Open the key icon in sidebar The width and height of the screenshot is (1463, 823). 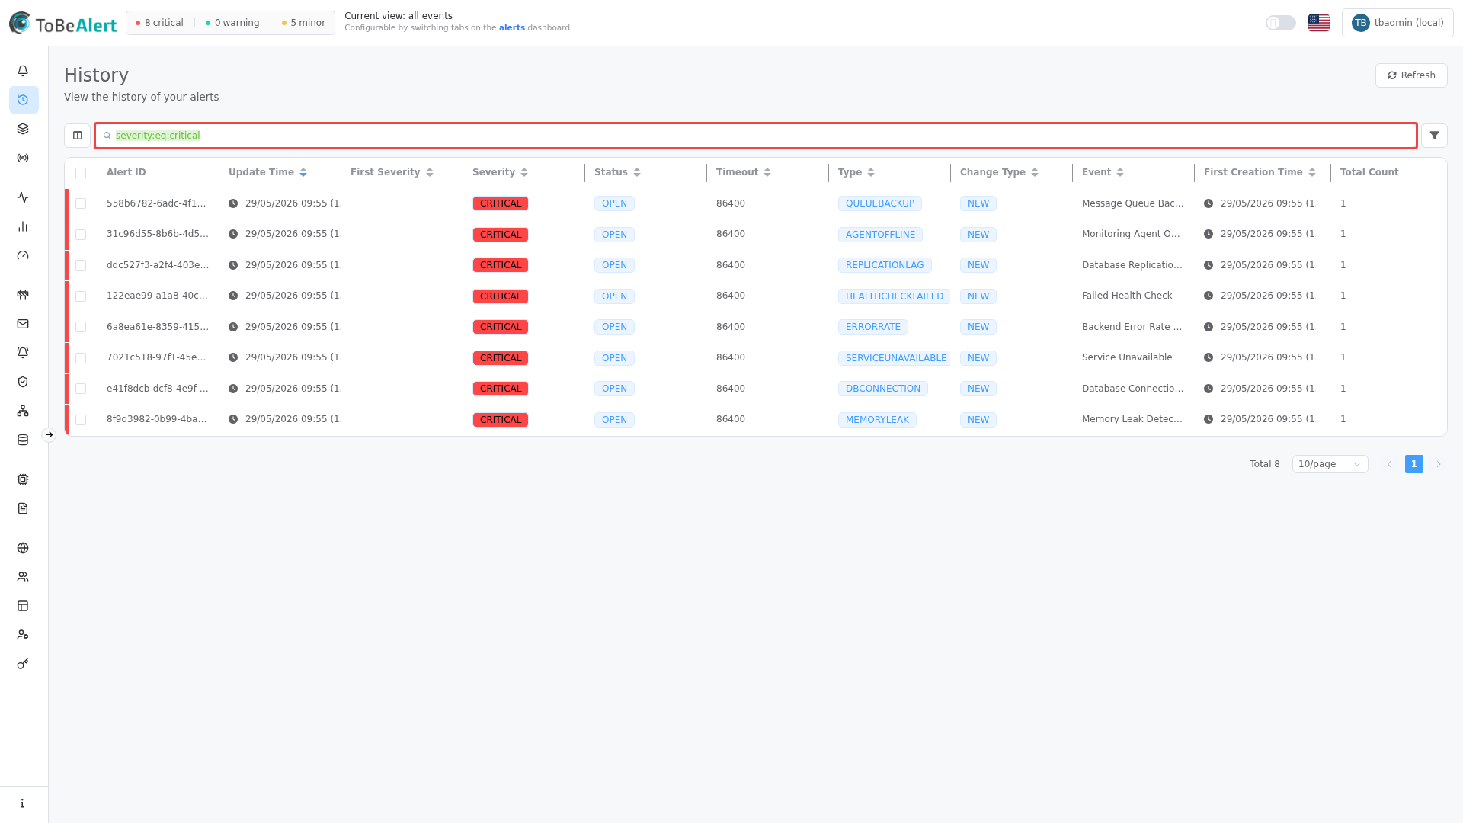(x=23, y=664)
